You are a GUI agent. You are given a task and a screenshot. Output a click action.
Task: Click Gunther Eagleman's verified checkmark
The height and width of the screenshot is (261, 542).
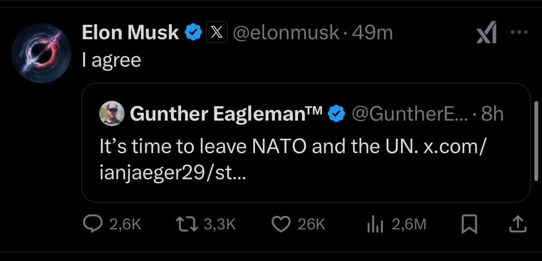coord(337,115)
